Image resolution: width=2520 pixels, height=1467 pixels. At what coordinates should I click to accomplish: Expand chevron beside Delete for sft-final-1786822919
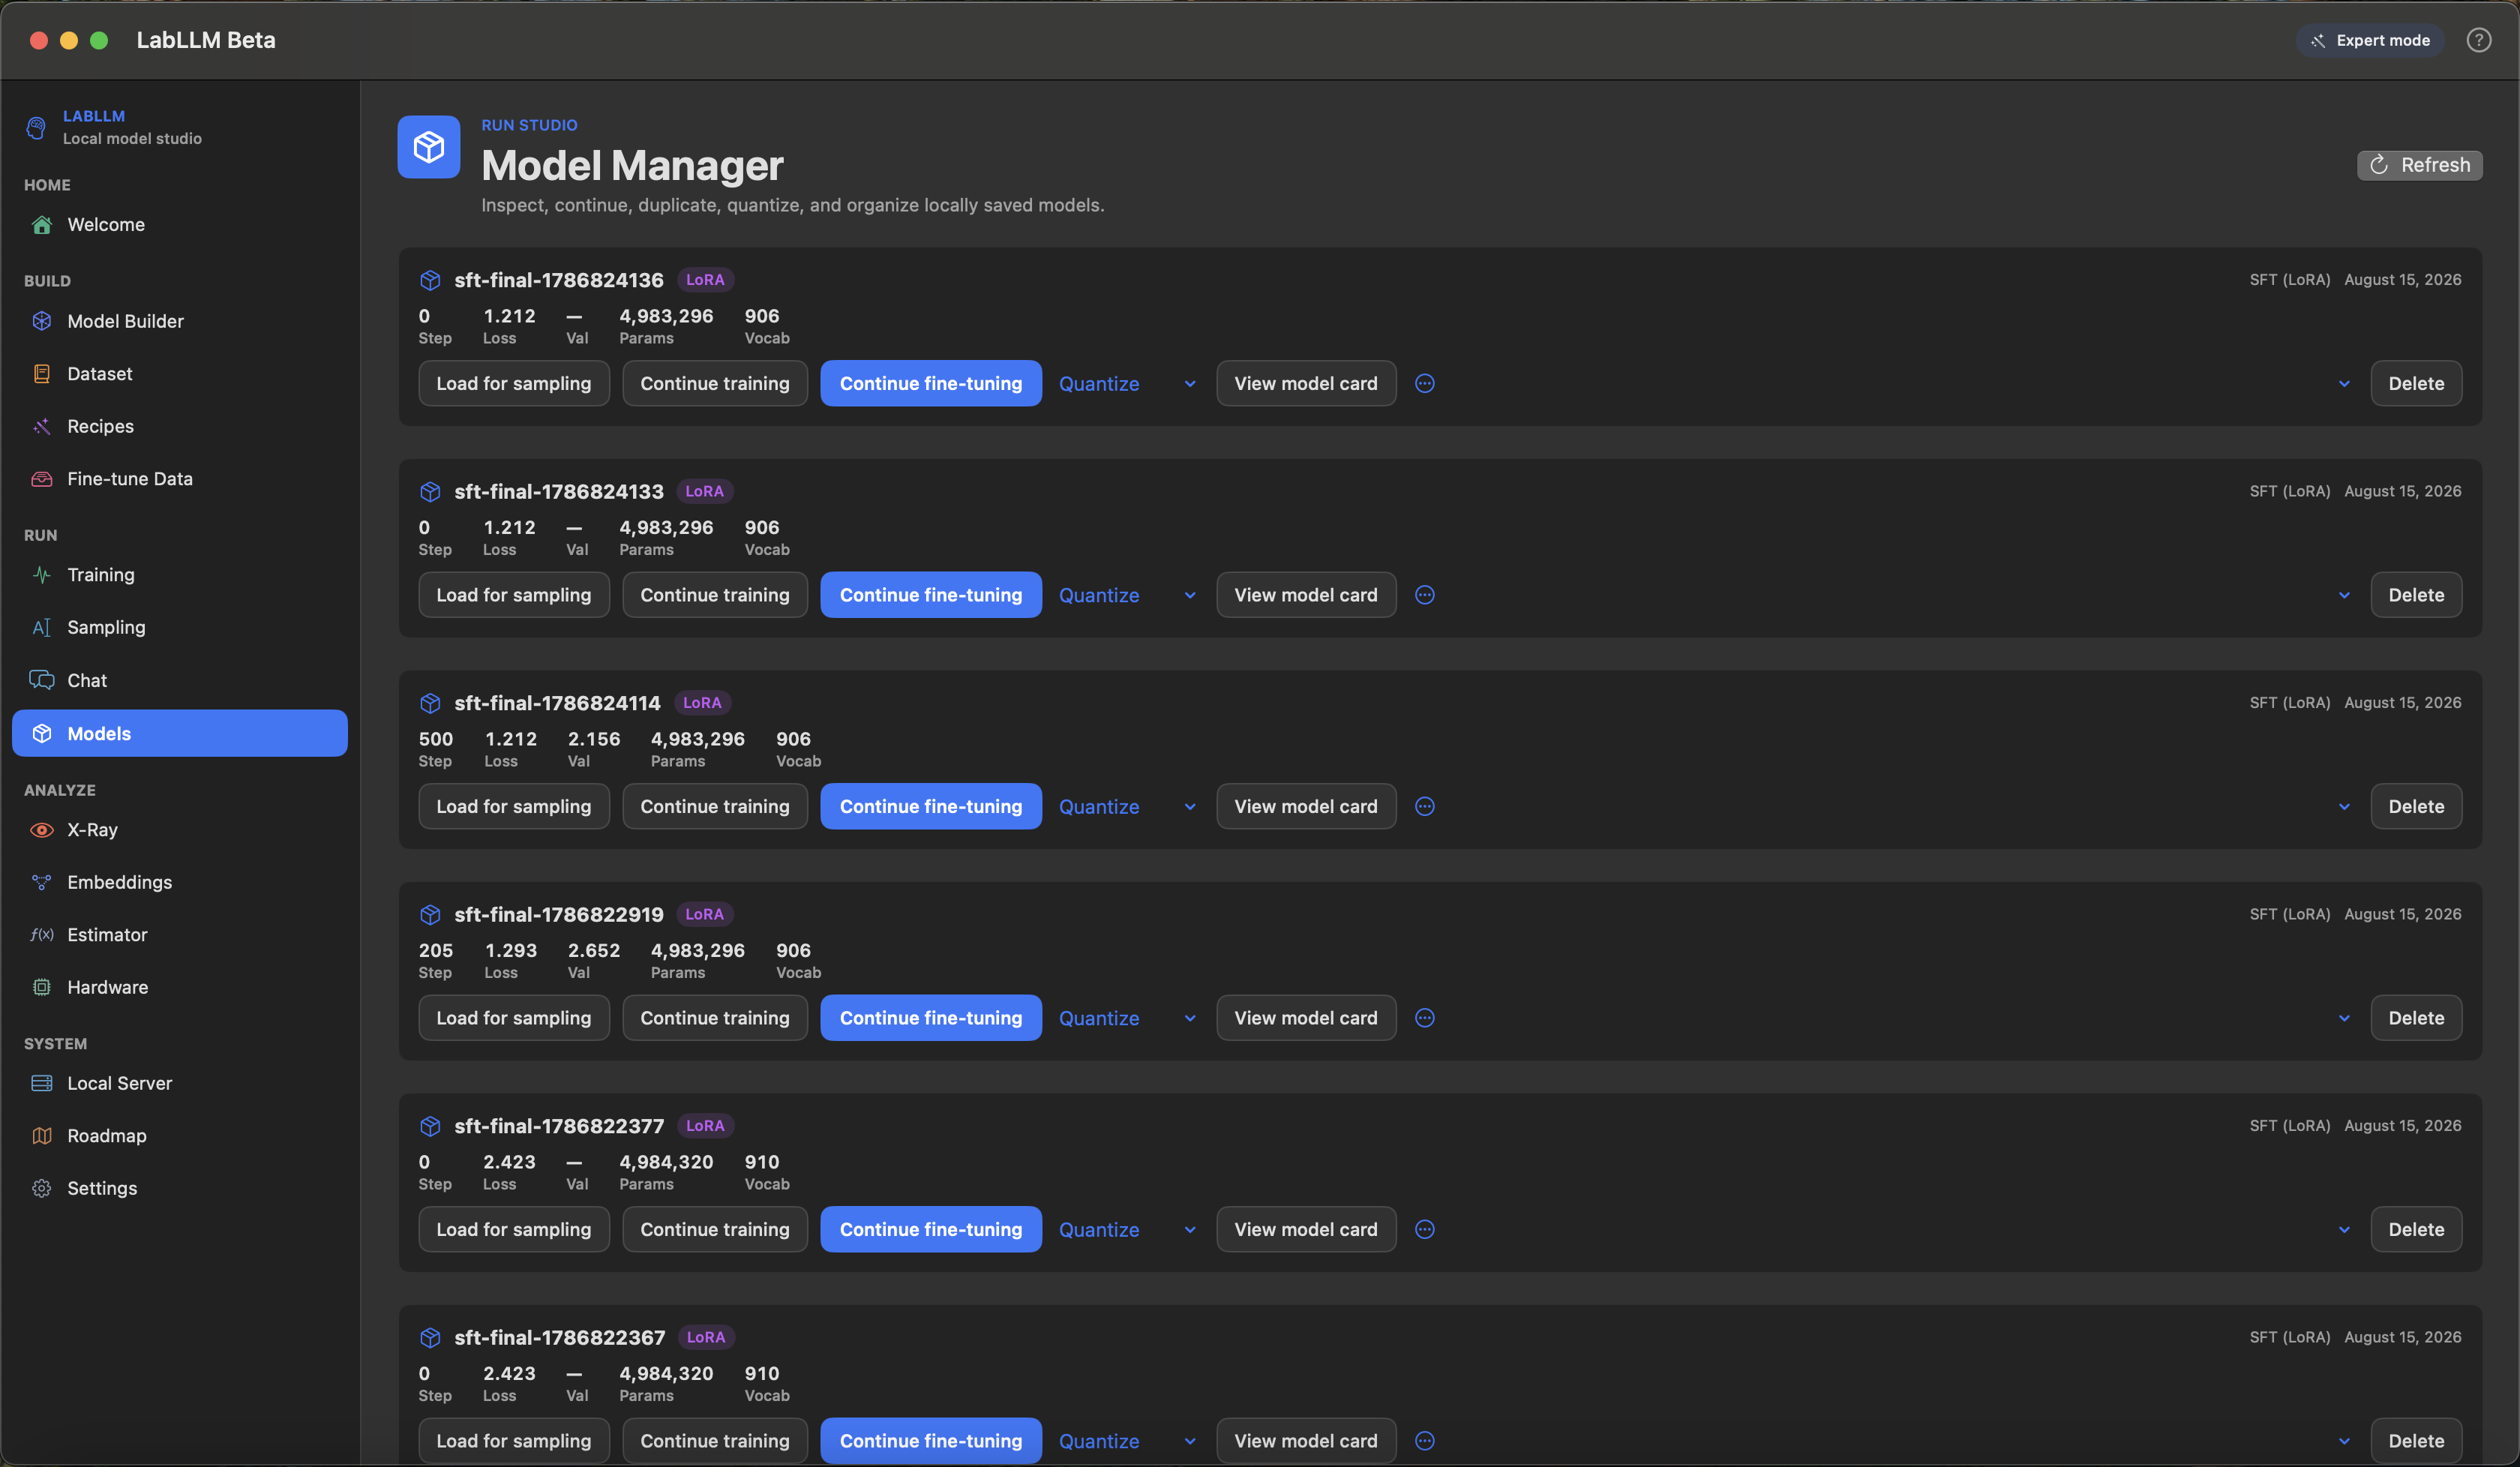coord(2344,1019)
